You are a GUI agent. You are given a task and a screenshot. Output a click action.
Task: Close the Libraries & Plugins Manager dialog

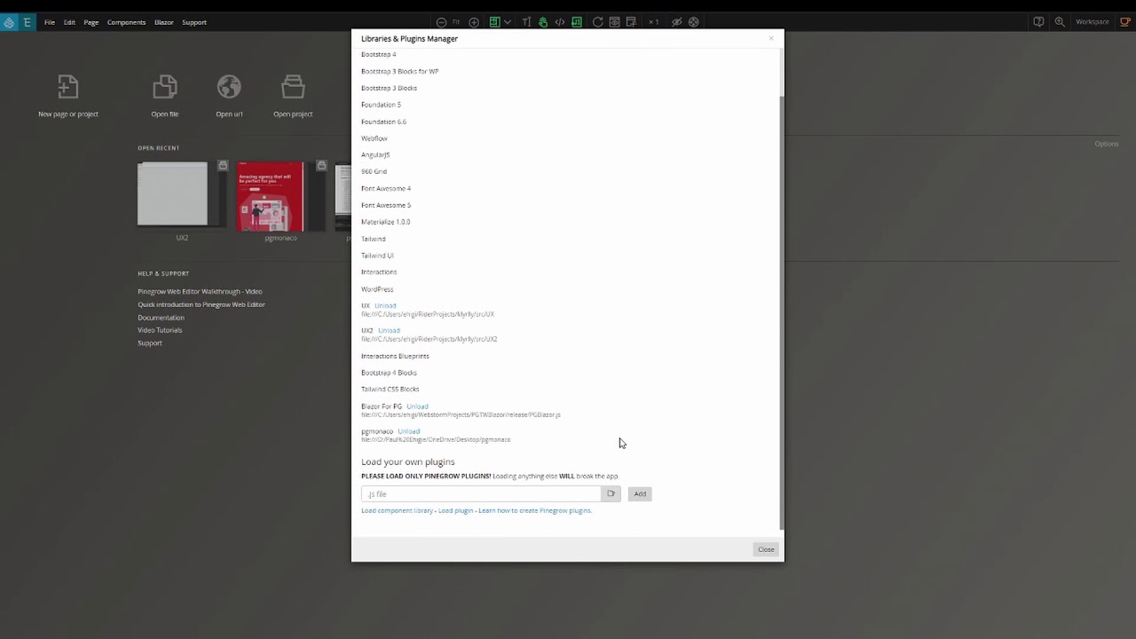click(766, 549)
